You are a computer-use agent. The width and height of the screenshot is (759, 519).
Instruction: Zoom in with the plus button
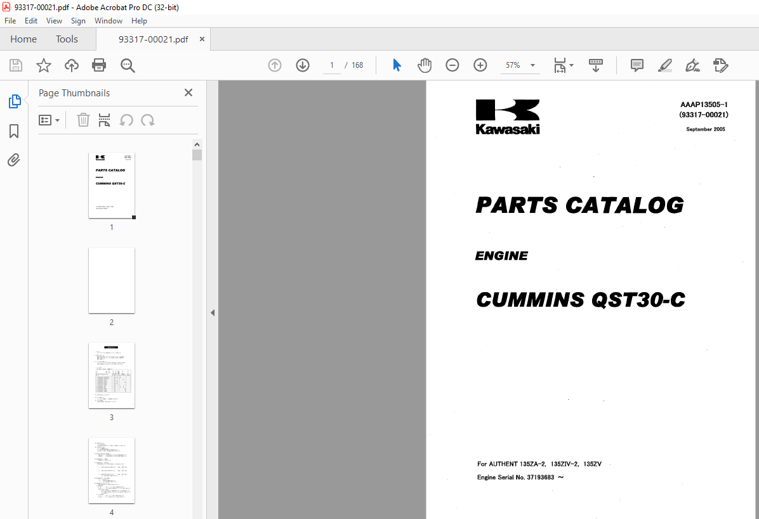tap(480, 65)
